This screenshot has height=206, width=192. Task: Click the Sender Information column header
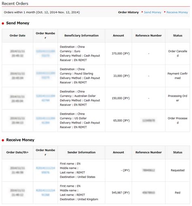(81, 152)
